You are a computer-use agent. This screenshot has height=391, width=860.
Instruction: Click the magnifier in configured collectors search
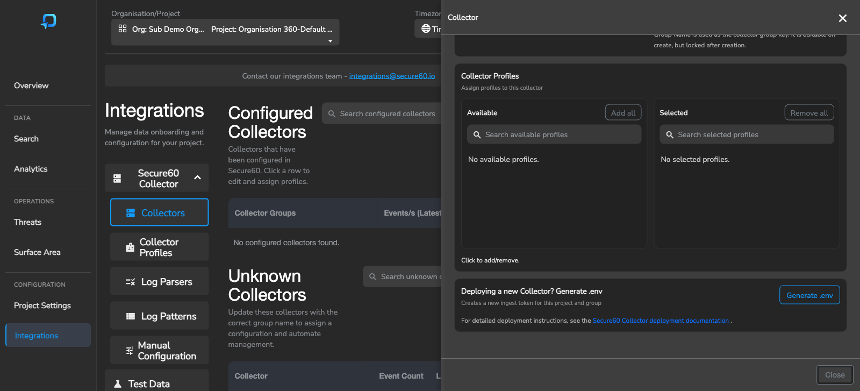click(332, 113)
